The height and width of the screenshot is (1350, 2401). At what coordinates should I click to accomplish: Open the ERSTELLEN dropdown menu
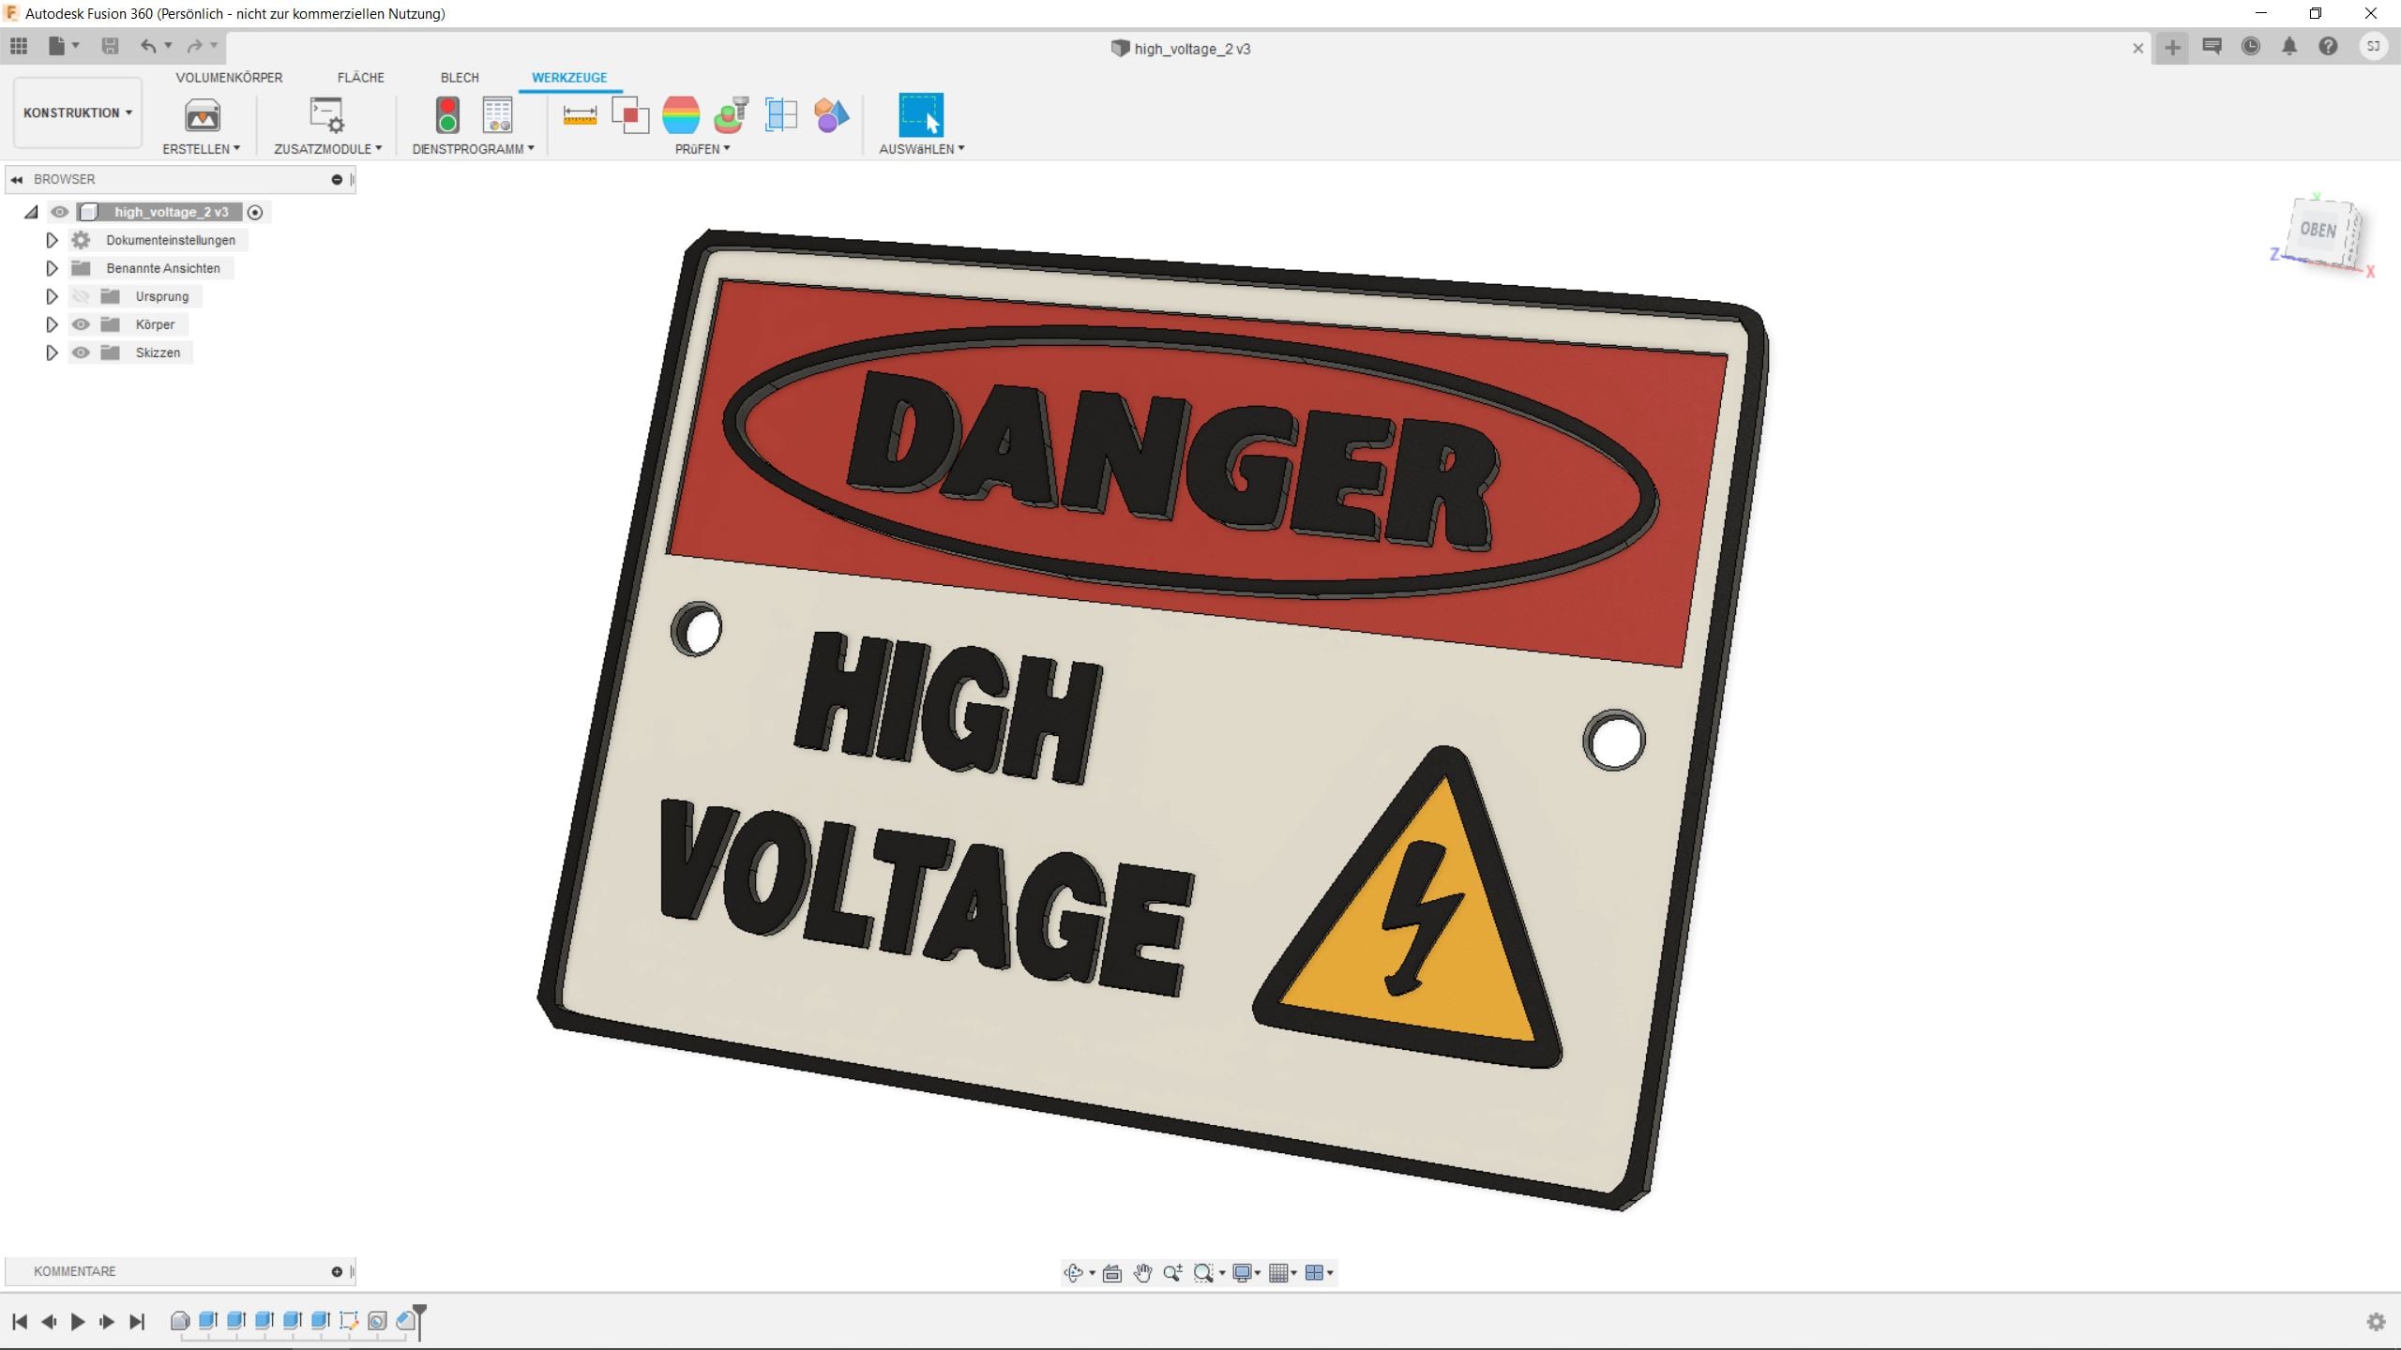tap(202, 149)
